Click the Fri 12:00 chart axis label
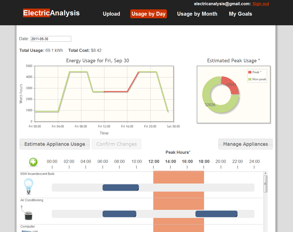 tap(104, 126)
